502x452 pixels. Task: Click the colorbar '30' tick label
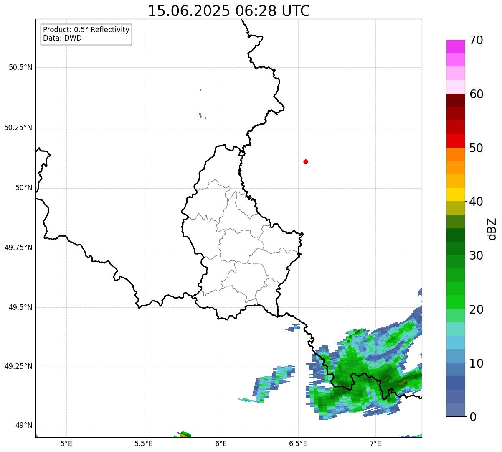(x=476, y=255)
